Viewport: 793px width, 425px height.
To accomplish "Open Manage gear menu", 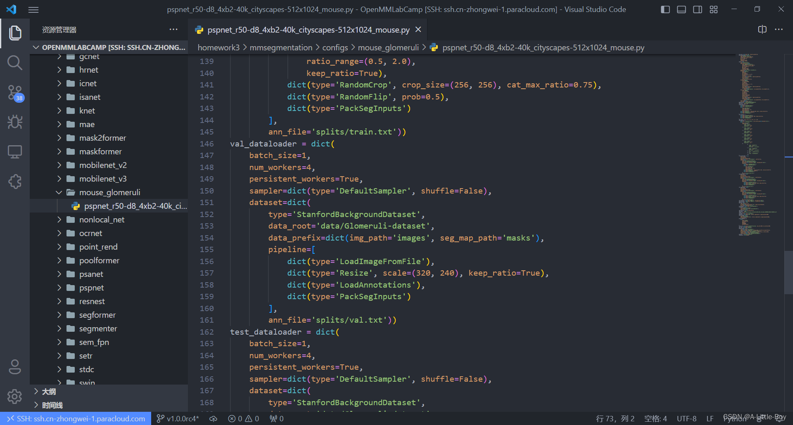I will 15,397.
